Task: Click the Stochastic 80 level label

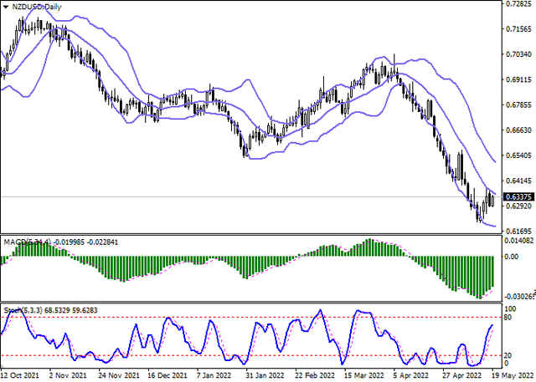Action: pos(508,318)
